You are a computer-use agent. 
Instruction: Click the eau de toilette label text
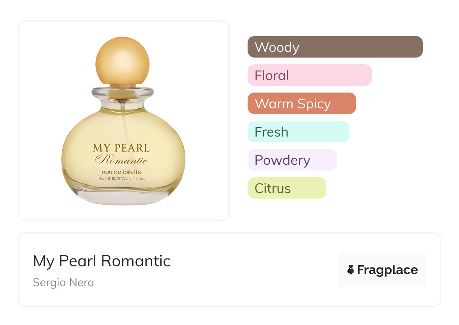121,172
